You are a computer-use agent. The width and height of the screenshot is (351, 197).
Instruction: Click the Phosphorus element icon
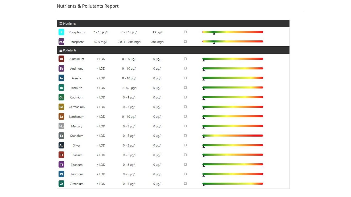[x=61, y=32]
